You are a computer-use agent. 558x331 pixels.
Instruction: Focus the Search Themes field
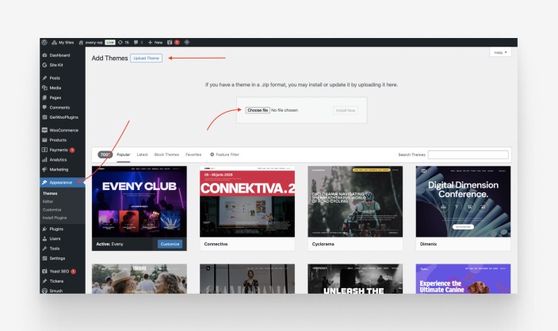point(468,154)
